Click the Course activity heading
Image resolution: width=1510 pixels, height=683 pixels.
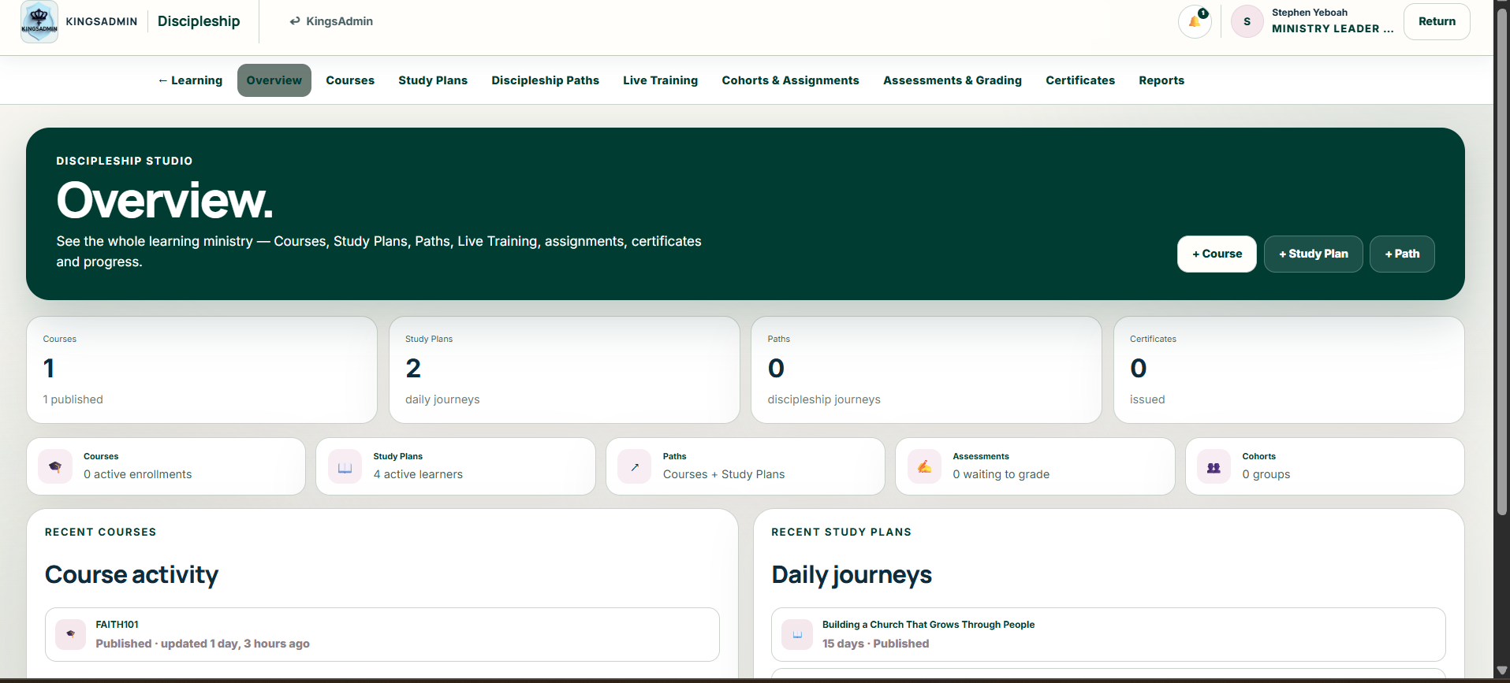point(132,574)
